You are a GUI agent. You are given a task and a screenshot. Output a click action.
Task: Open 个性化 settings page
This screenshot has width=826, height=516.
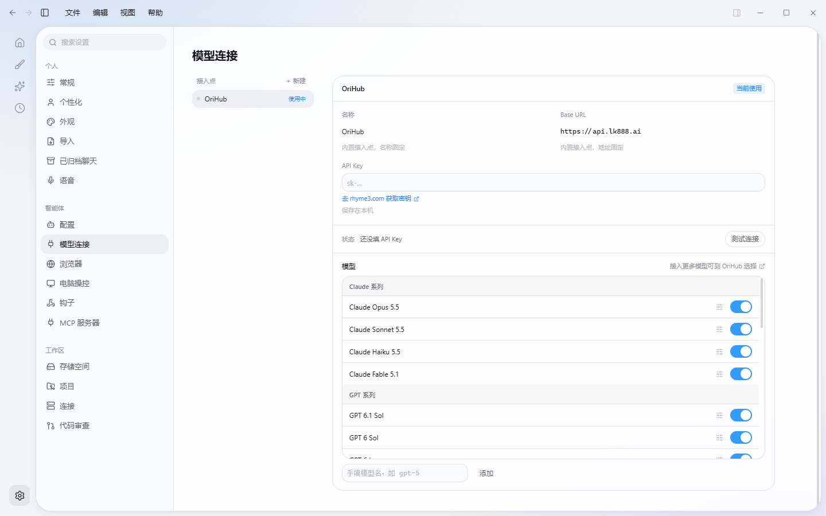click(x=105, y=102)
